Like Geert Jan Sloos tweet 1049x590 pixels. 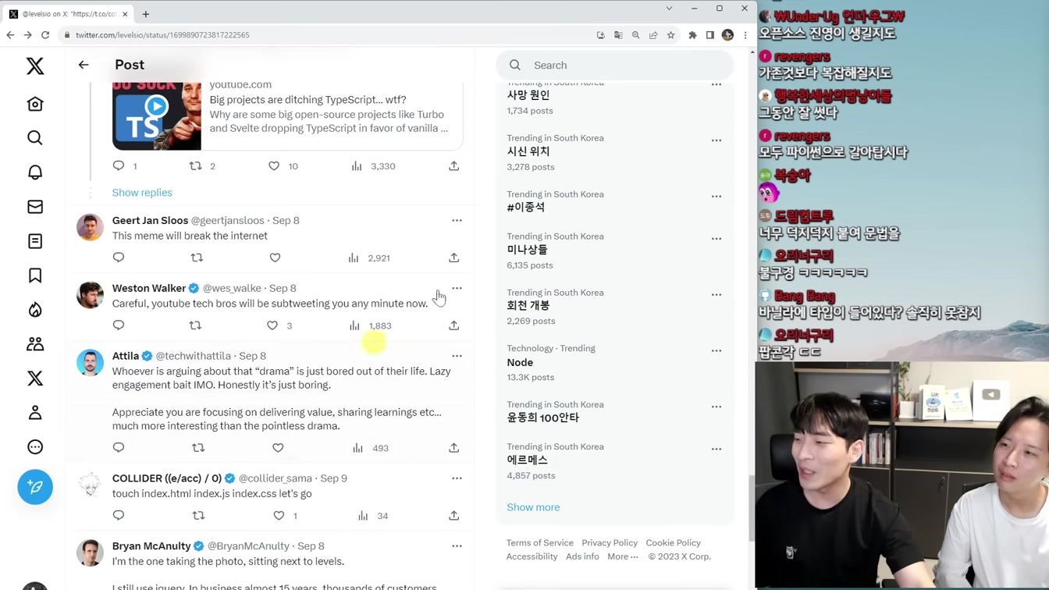click(275, 258)
